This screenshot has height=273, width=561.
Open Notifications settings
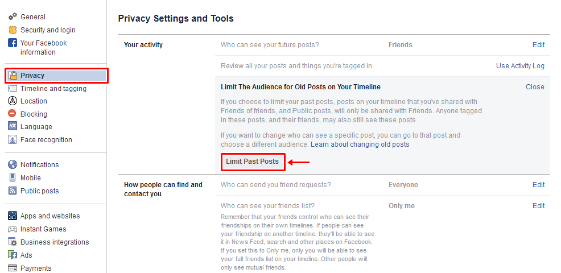coord(39,165)
